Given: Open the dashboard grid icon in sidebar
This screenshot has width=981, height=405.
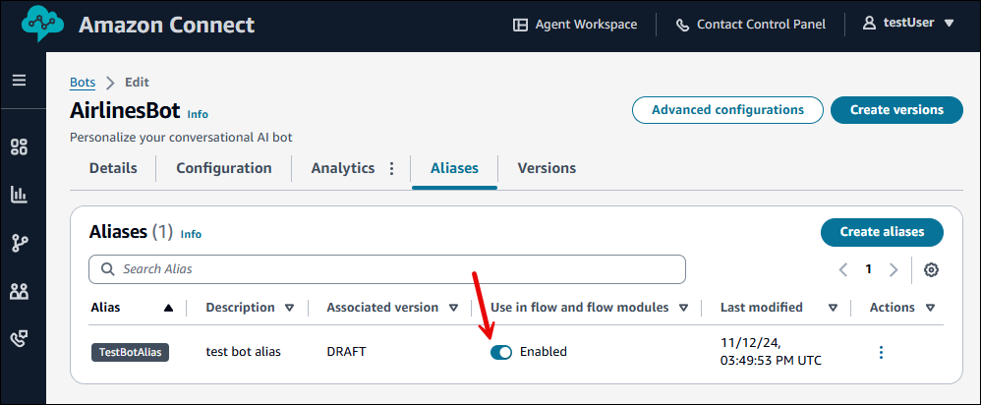Looking at the screenshot, I should pyautogui.click(x=19, y=147).
